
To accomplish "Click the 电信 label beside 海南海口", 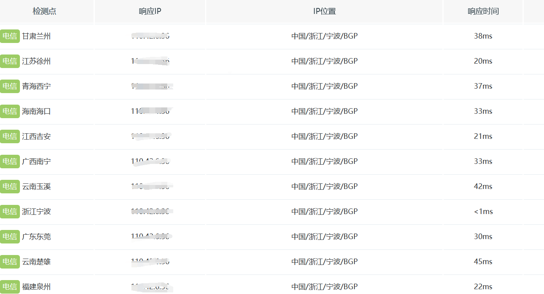I will tap(10, 111).
